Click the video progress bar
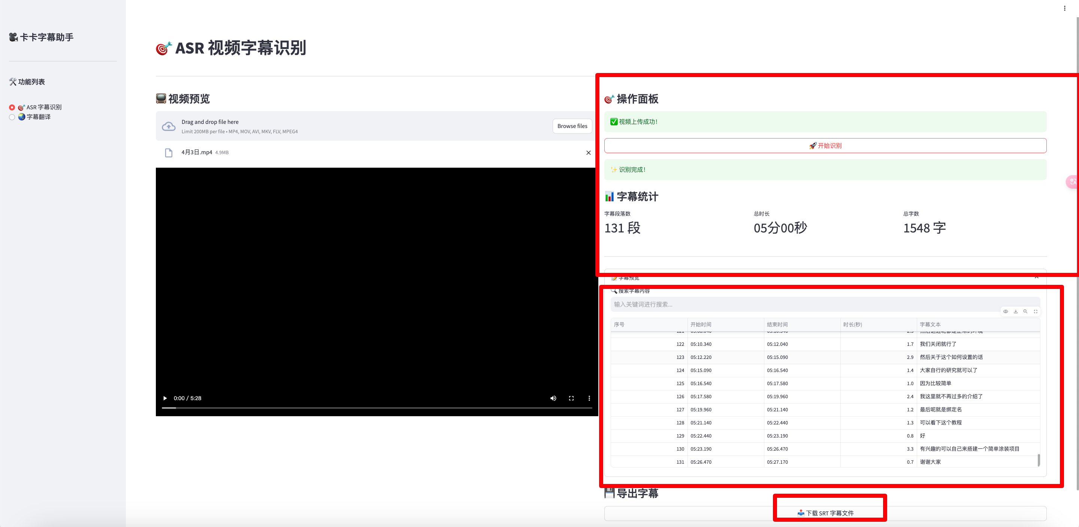This screenshot has width=1079, height=527. tap(377, 408)
